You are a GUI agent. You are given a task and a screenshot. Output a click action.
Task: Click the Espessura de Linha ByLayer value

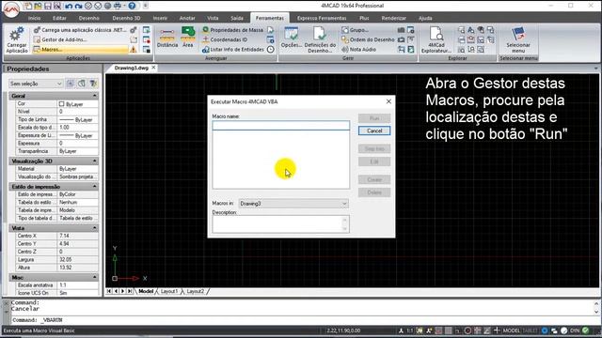tap(78, 135)
